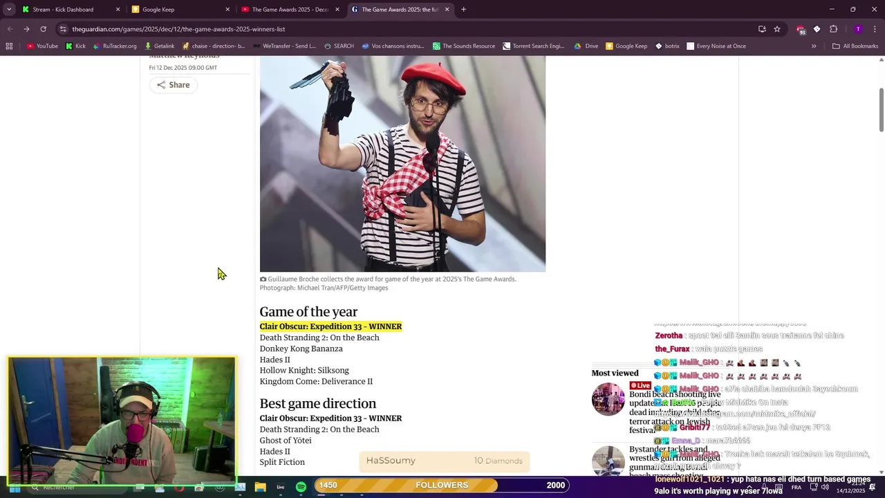Open the WeTransfer bookmark
This screenshot has width=885, height=498.
coord(284,46)
